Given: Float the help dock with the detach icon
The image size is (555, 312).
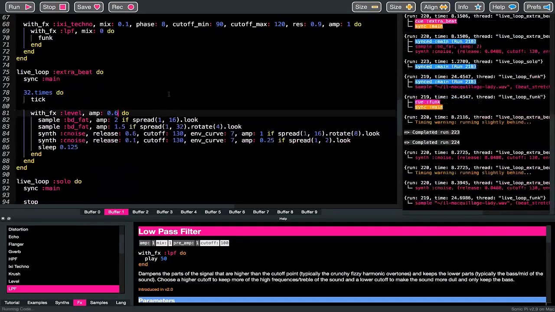Looking at the screenshot, I should [9, 219].
